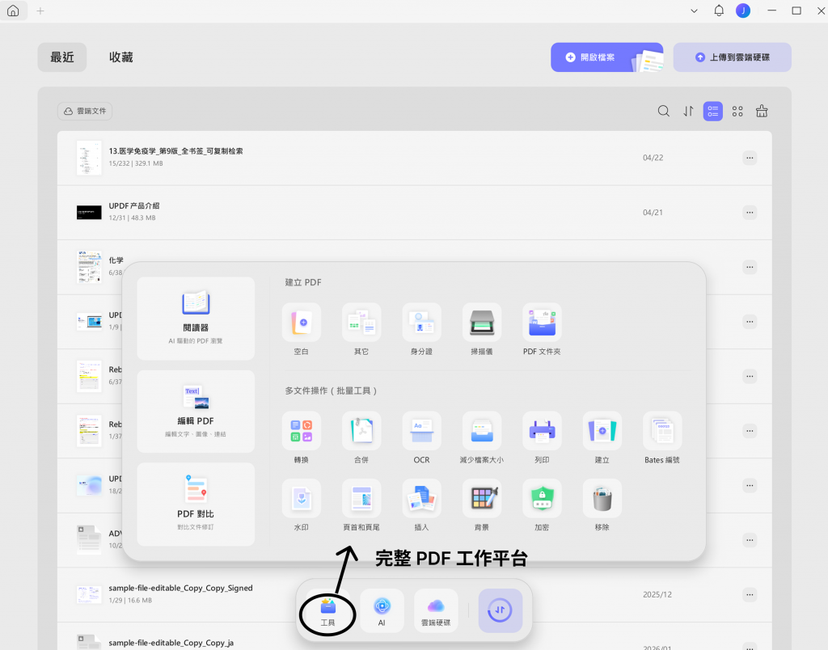Open the 減少檔案大小 compress tool

(x=482, y=431)
